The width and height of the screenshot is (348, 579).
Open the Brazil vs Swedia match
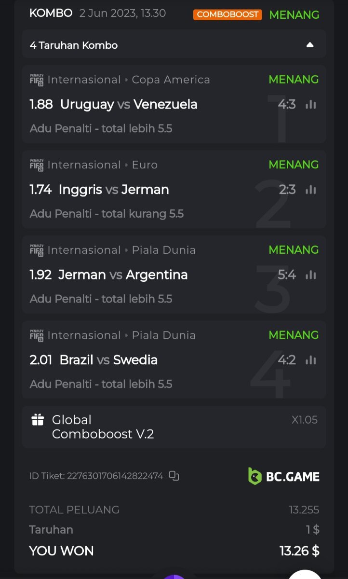pyautogui.click(x=108, y=360)
